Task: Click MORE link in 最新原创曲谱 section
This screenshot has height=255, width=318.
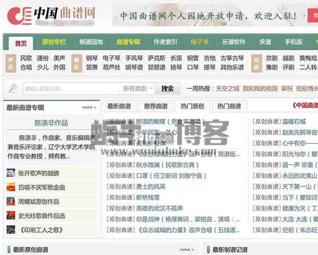Action: 187,250
